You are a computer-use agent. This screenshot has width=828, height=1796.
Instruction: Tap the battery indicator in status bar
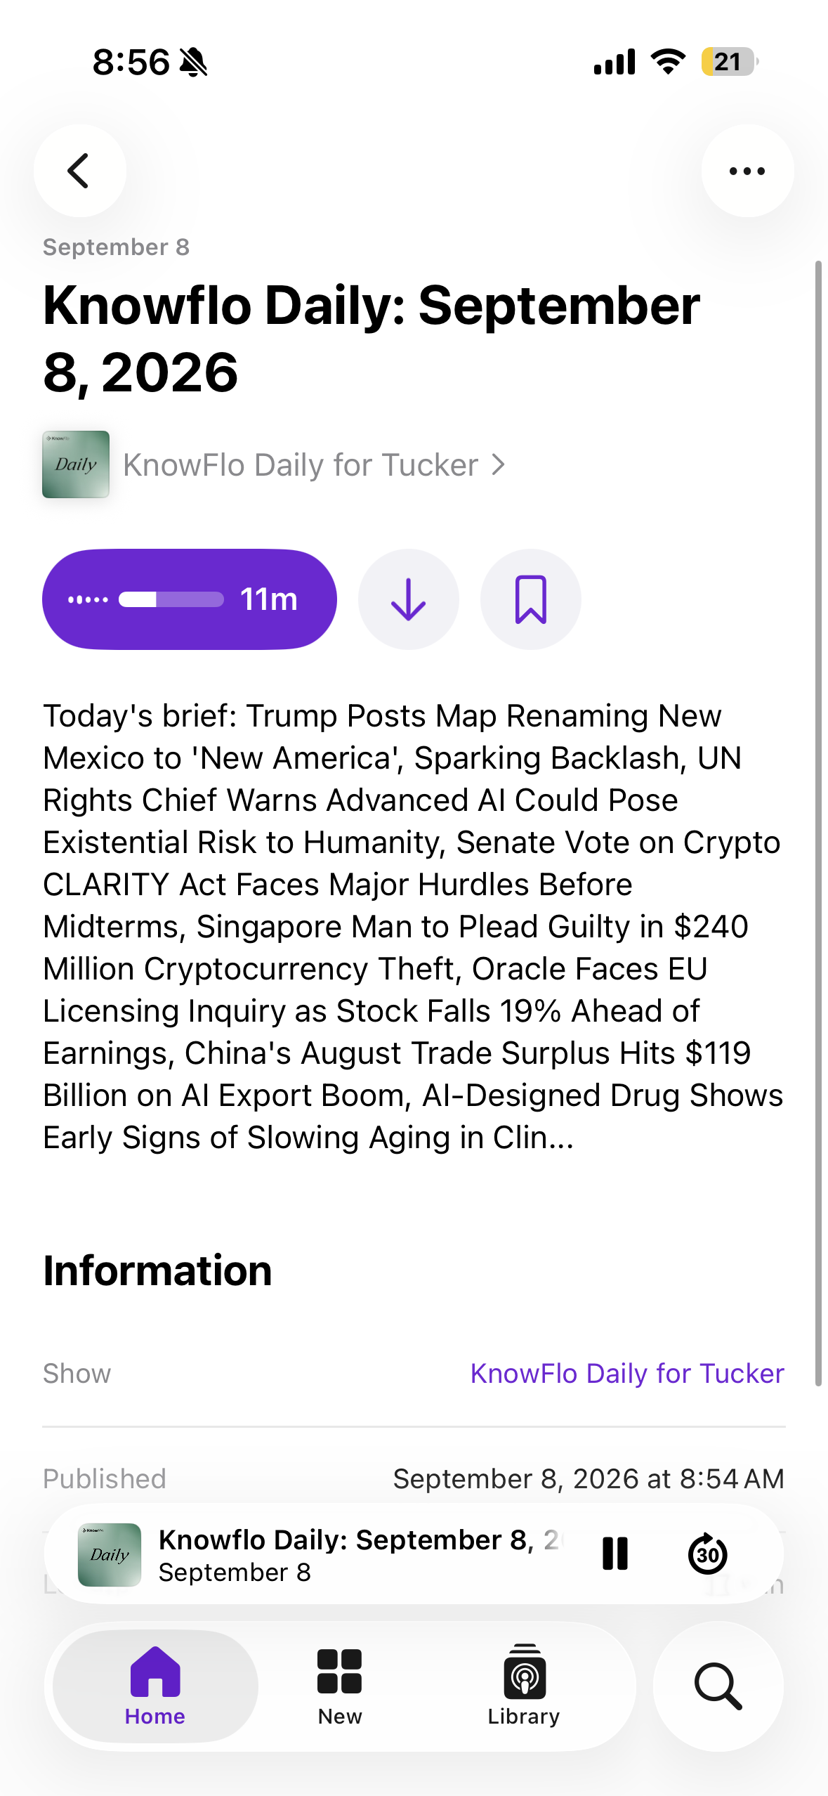coord(730,62)
